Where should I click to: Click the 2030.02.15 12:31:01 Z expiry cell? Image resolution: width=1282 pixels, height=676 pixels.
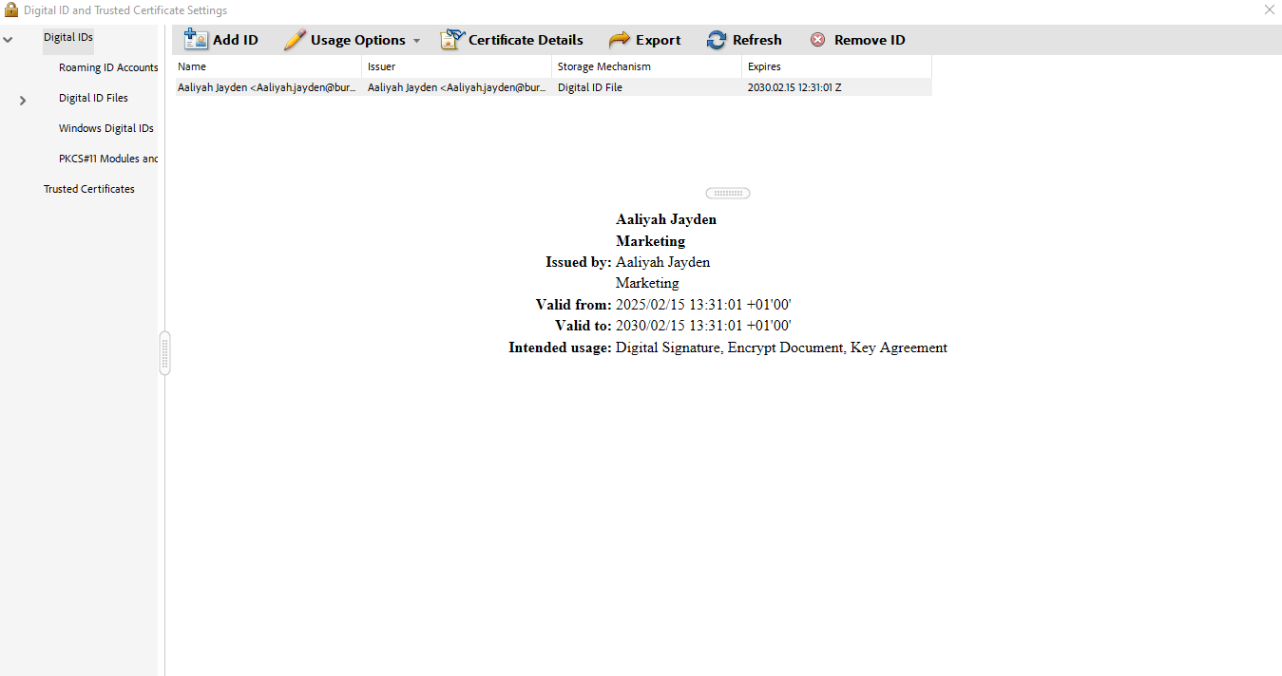(837, 87)
